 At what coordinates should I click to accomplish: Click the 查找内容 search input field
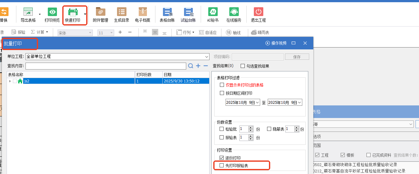[106, 66]
